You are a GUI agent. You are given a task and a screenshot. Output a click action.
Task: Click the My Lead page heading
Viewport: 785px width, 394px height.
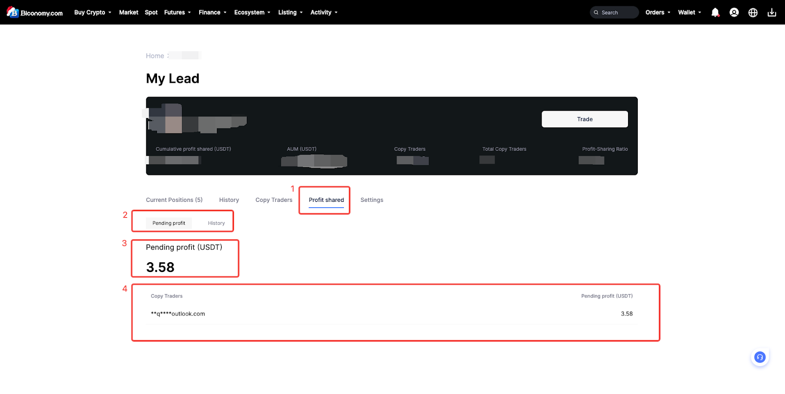coord(173,78)
